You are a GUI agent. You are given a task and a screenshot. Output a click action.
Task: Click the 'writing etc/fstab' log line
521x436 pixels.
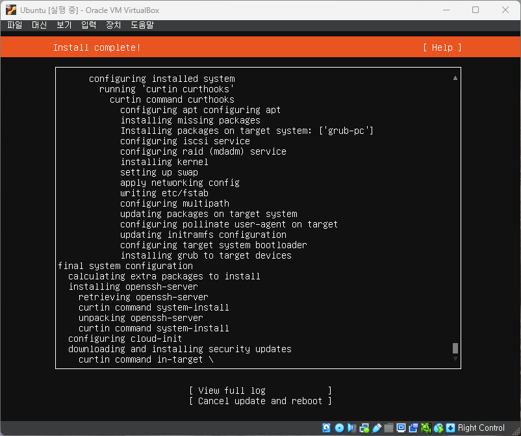point(164,193)
